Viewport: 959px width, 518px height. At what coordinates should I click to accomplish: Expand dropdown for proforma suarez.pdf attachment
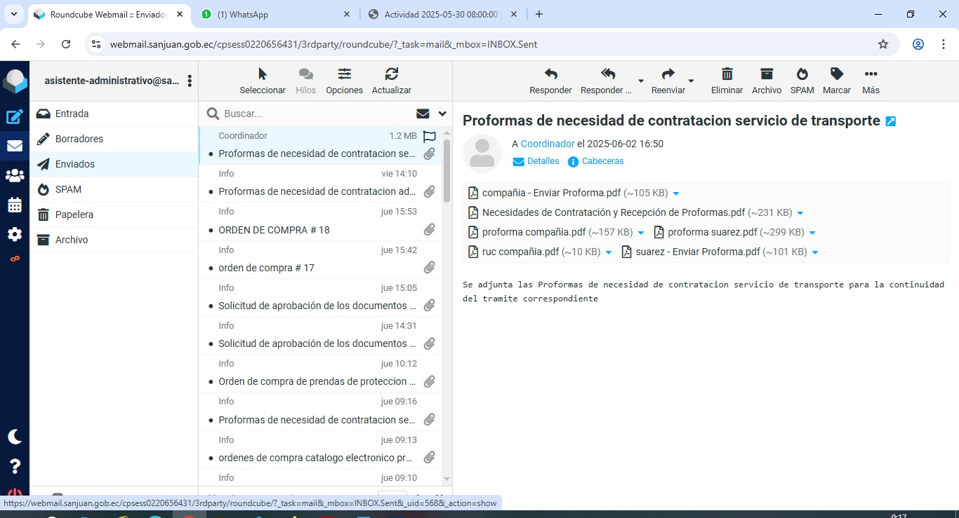tap(812, 233)
